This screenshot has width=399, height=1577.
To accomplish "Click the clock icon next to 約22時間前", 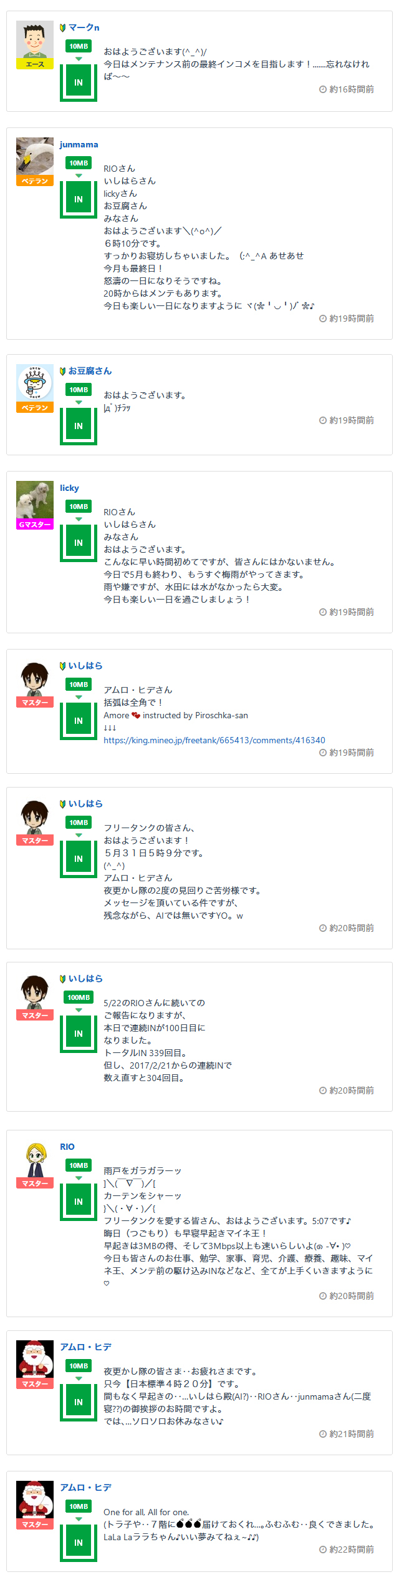I will (323, 1550).
